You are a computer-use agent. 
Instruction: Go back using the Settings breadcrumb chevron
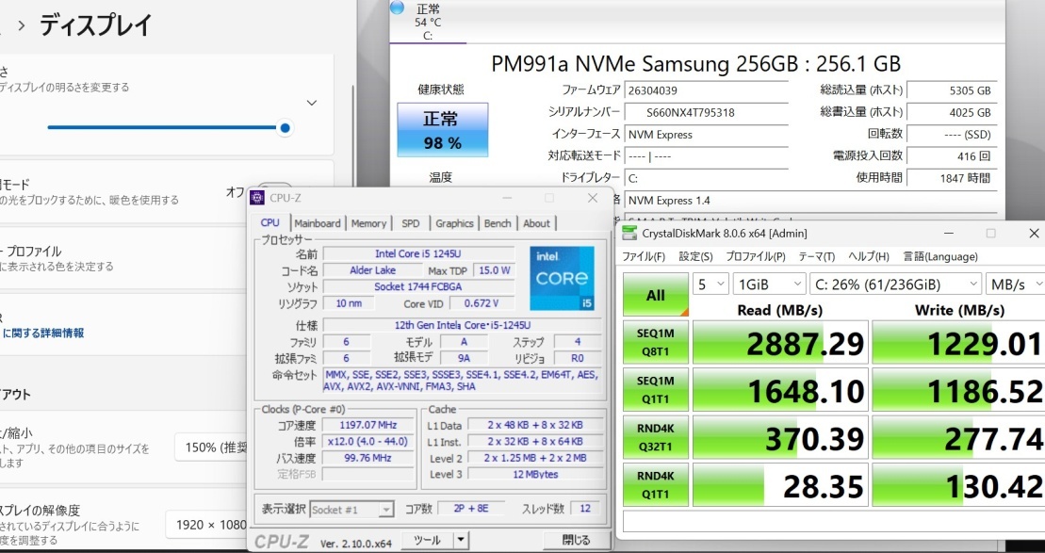pyautogui.click(x=22, y=26)
